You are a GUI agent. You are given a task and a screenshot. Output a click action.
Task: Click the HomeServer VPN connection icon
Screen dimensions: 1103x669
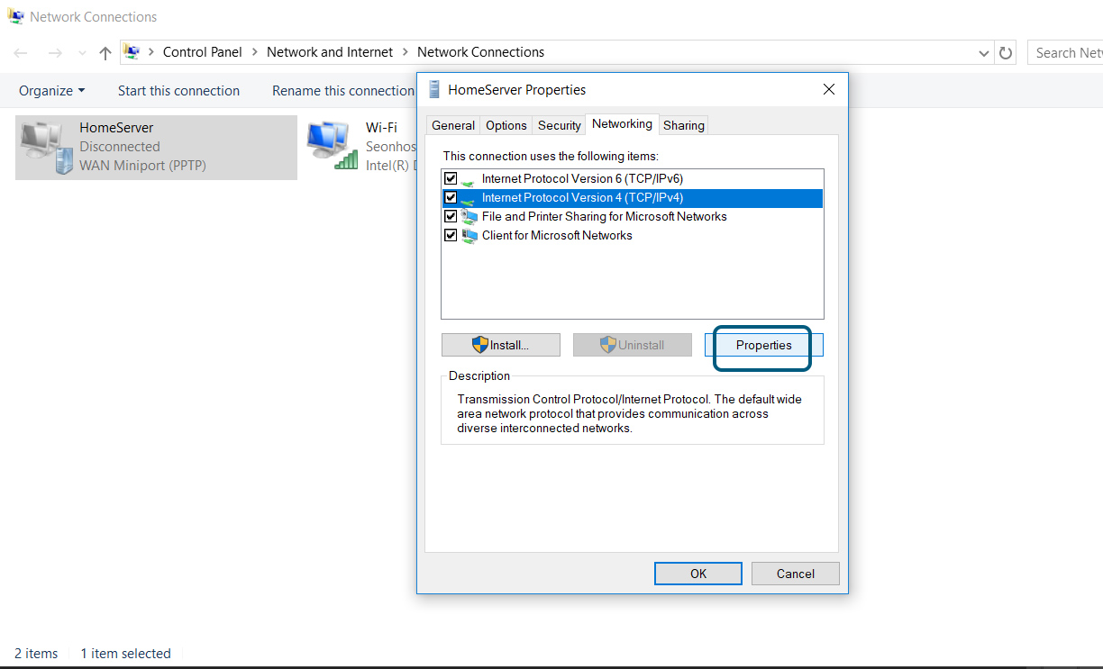[47, 147]
